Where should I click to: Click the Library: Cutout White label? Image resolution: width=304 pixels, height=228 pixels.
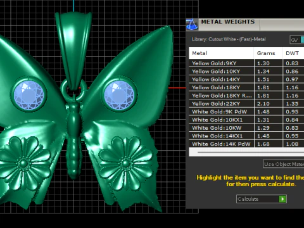click(229, 39)
